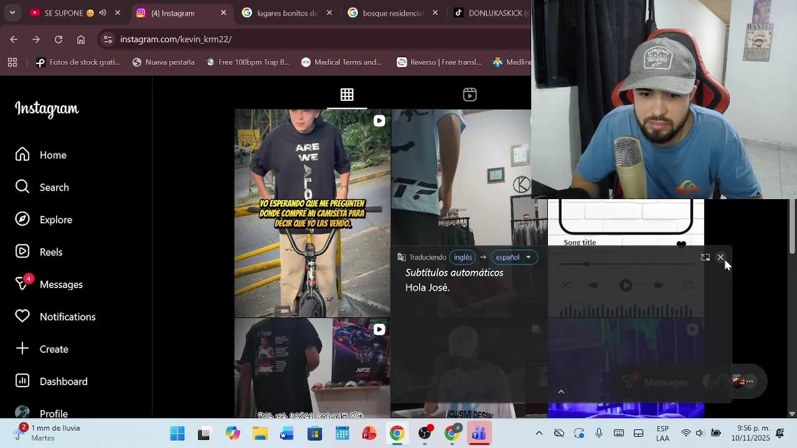The height and width of the screenshot is (448, 797).
Task: Close the live captions overlay
Action: [720, 257]
